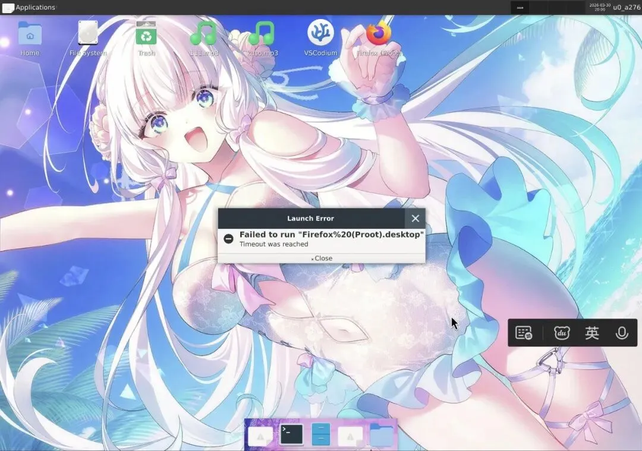Click the 'Failed to run' error heading
The width and height of the screenshot is (642, 451).
pyautogui.click(x=332, y=235)
